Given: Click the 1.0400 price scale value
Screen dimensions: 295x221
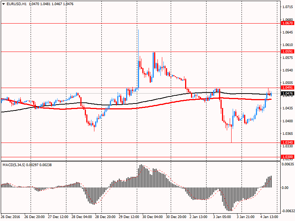Looking at the screenshot, I should 288,121.
